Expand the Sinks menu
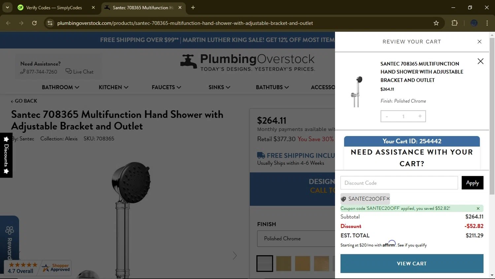The height and width of the screenshot is (279, 495). pyautogui.click(x=219, y=87)
